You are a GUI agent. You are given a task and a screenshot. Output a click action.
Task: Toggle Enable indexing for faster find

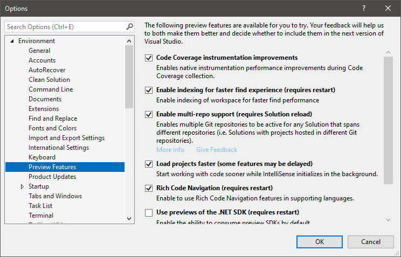[x=149, y=90]
